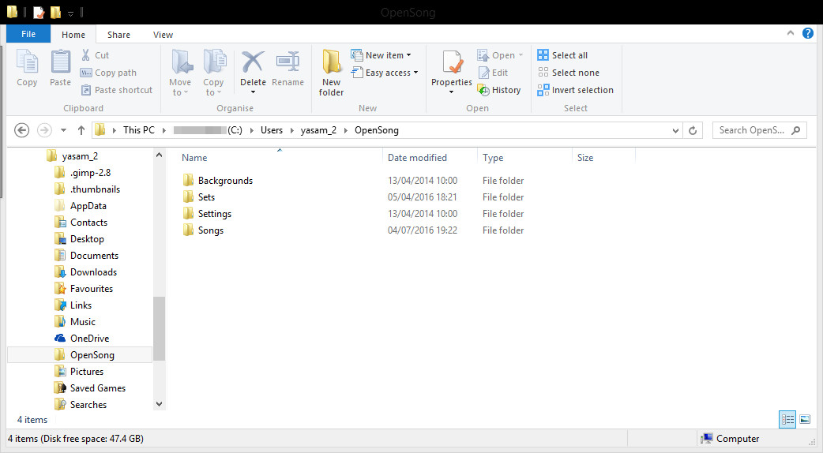Click Users in the address path

click(272, 130)
